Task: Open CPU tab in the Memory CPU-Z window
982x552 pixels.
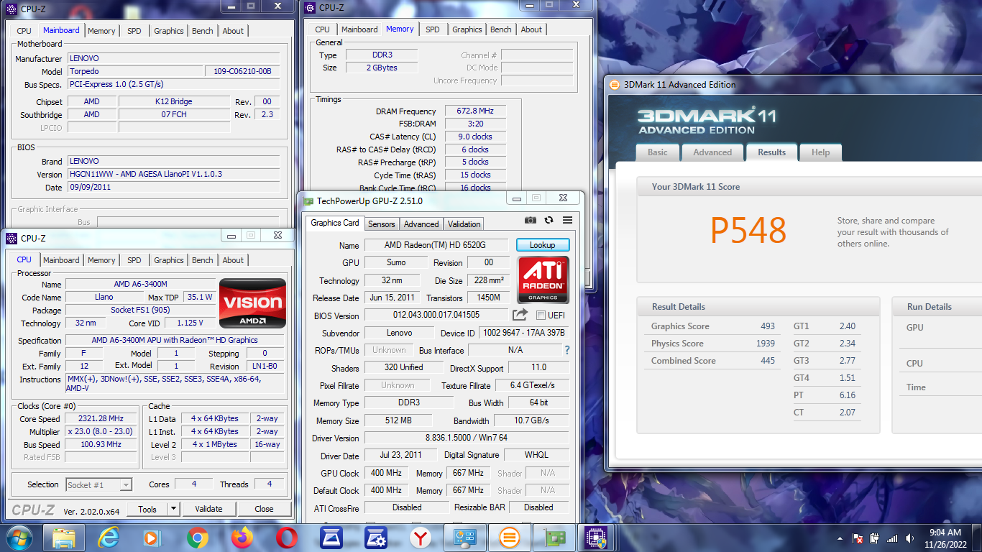Action: pyautogui.click(x=323, y=29)
